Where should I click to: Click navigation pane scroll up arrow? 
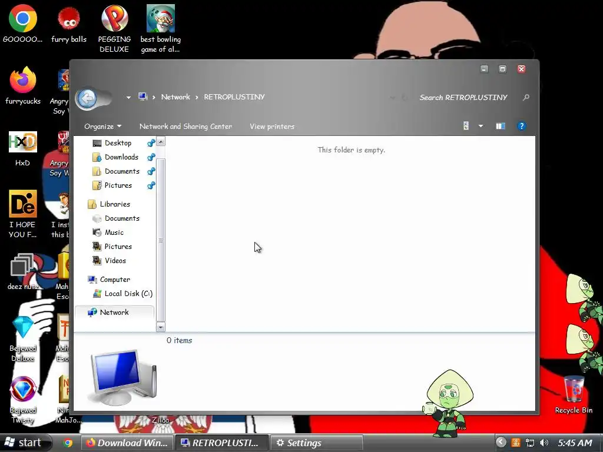pyautogui.click(x=161, y=141)
